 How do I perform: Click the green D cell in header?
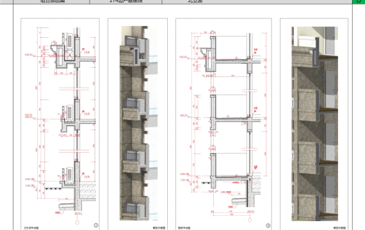tap(359, 2)
